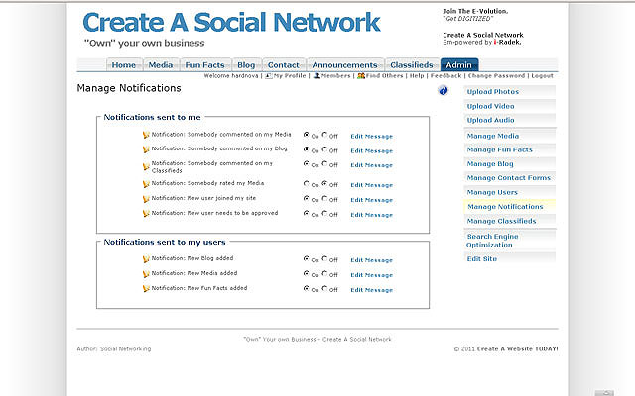635x396 pixels.
Task: Click the Change Password link
Action: point(496,75)
